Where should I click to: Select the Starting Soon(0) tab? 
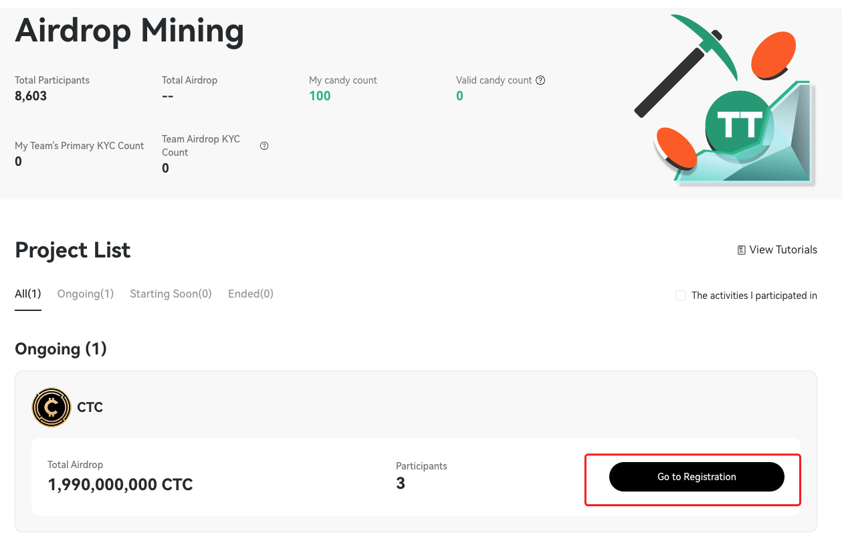[x=170, y=294]
